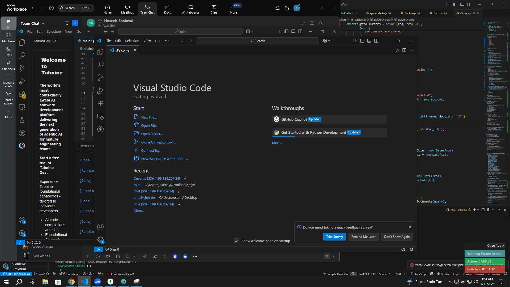Screen dimensions: 510x287
Task: Open system tray hidden icons chevron
Action: pos(450,282)
